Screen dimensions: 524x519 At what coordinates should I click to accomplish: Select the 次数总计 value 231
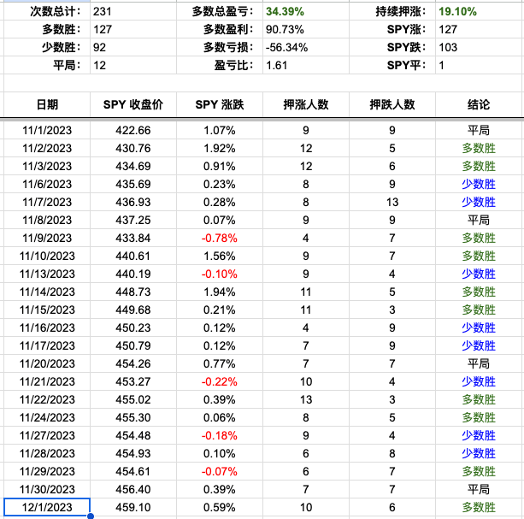133,11
